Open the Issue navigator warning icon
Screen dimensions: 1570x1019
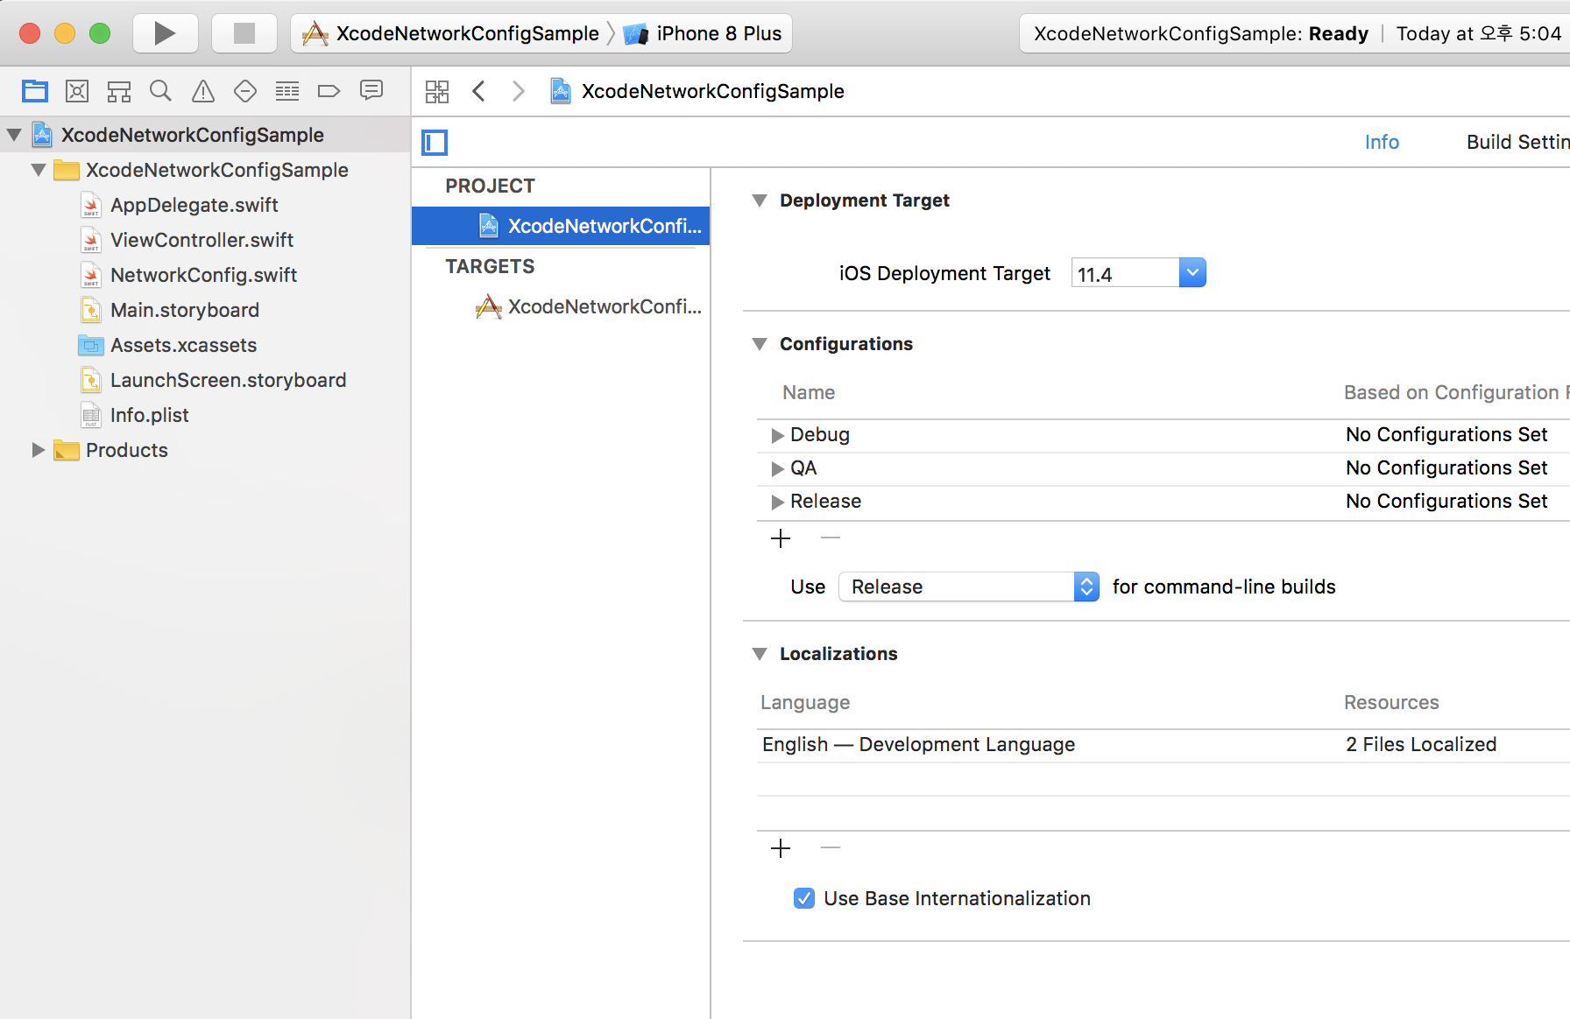203,91
